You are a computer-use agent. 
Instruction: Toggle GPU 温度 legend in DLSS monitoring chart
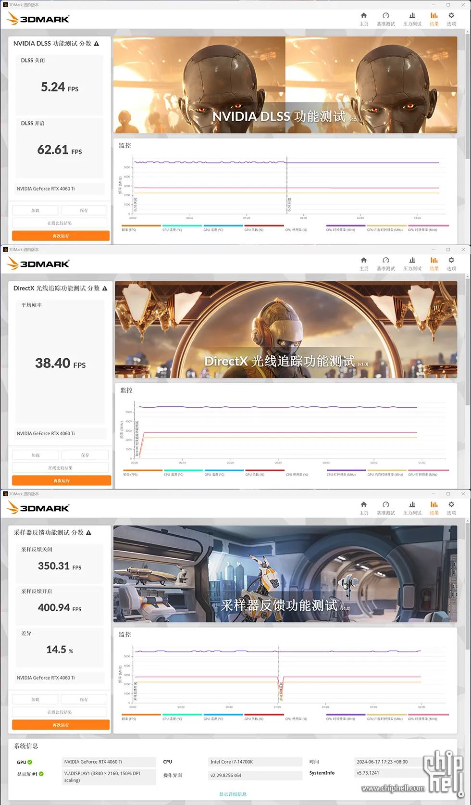(x=223, y=228)
